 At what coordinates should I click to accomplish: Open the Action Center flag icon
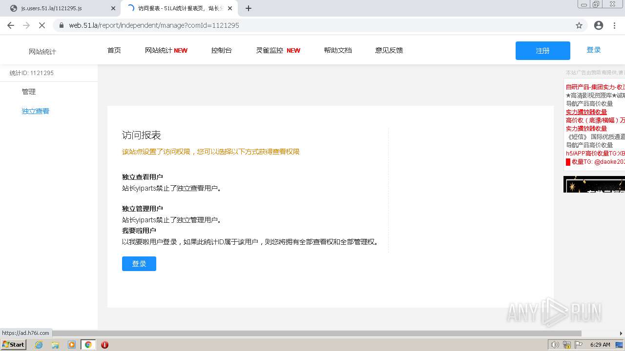point(579,345)
